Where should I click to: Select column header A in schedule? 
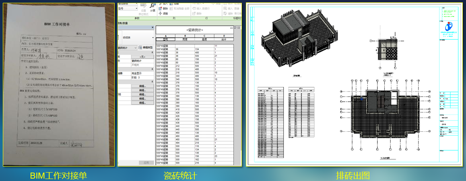click(165, 36)
